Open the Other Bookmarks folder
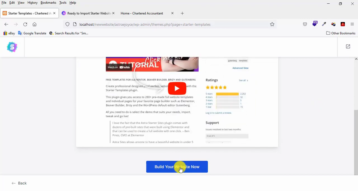 point(341,33)
